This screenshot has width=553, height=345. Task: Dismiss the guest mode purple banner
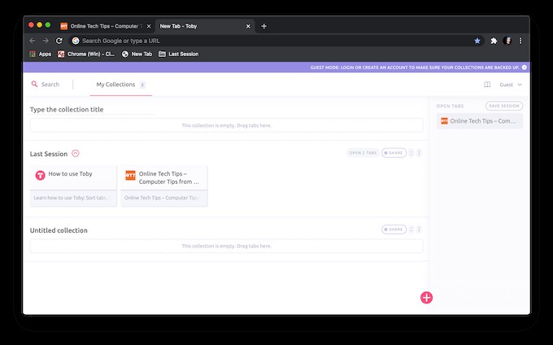pyautogui.click(x=525, y=67)
